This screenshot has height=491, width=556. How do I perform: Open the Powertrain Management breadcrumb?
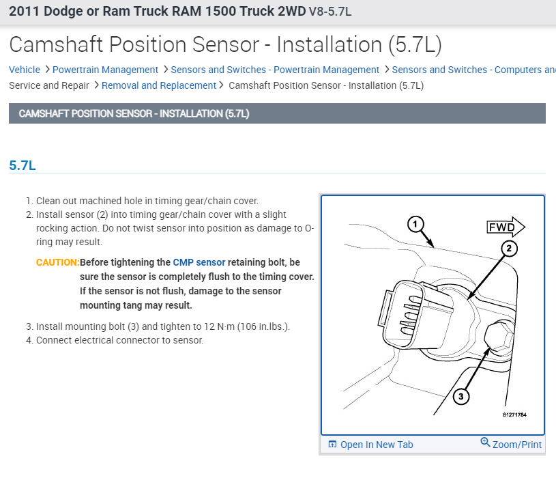[105, 70]
